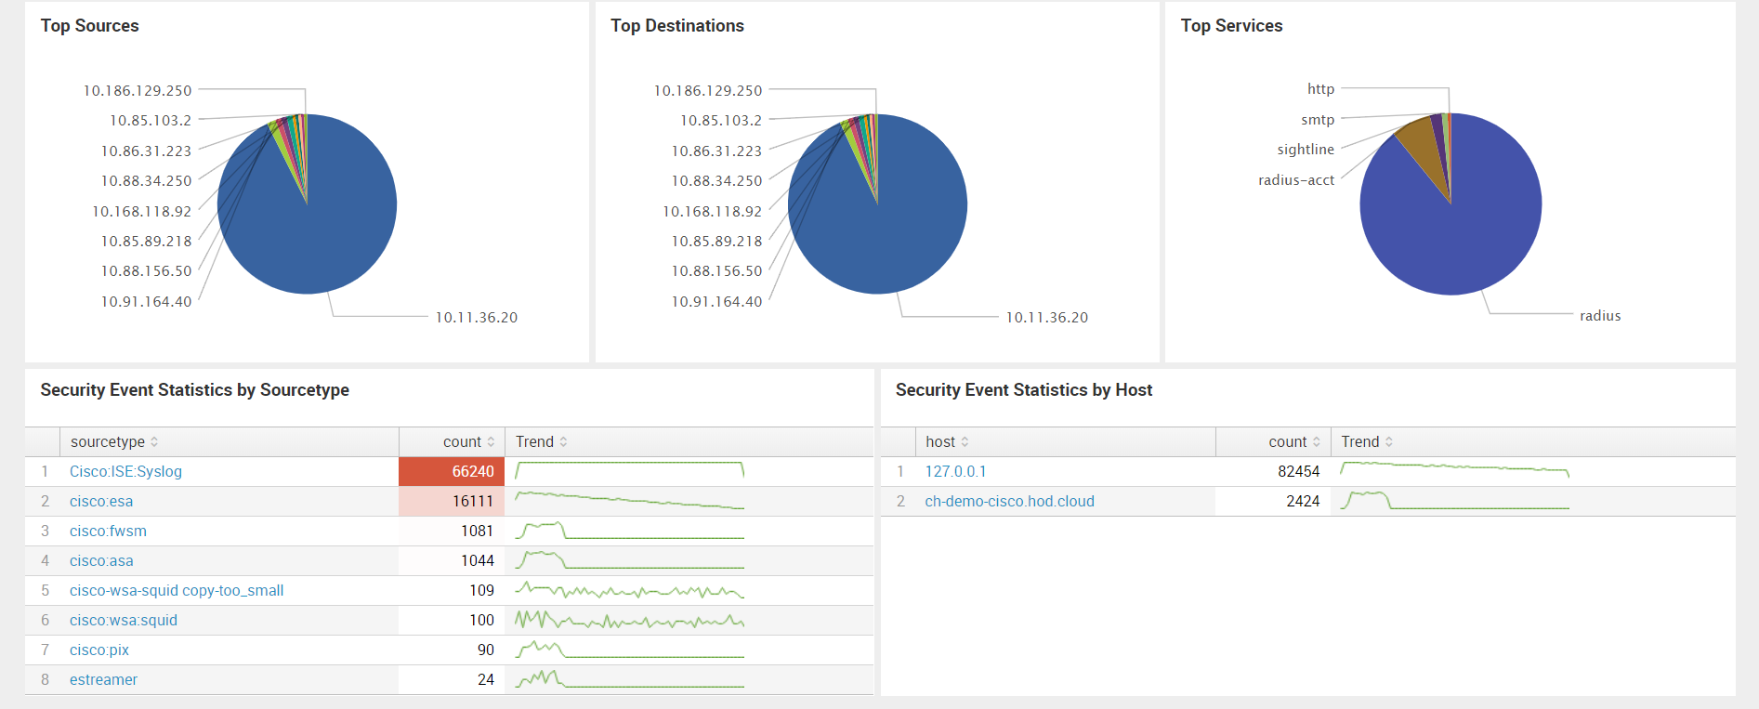Click the 10.88.156.50 label in Top Destinations
The width and height of the screenshot is (1759, 709).
point(716,271)
